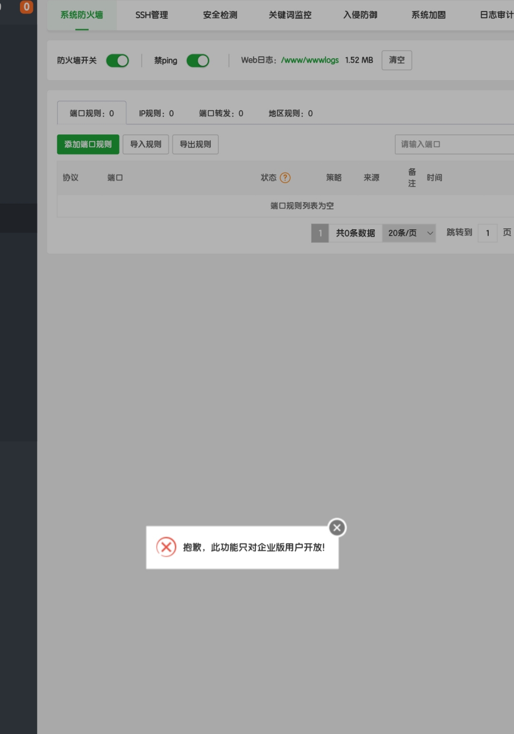Screen dimensions: 514x734
Task: Click the 请输入端口 search field
Action: point(453,144)
